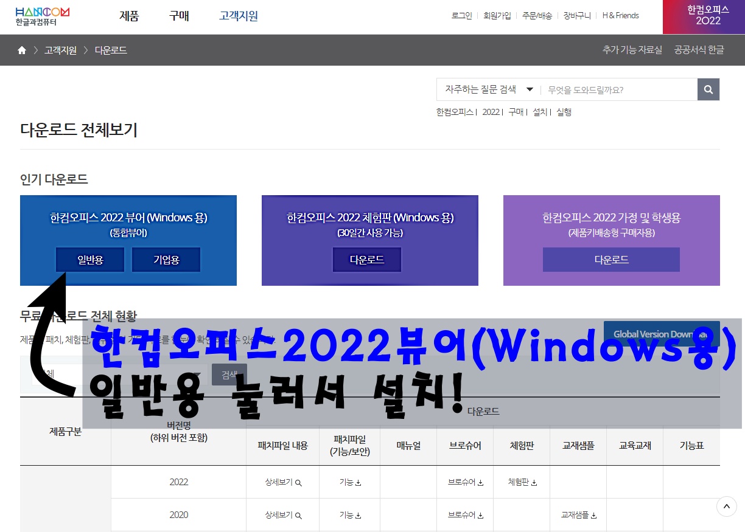Image resolution: width=745 pixels, height=532 pixels.
Task: Download 체험판 for 2022
Action: point(522,482)
